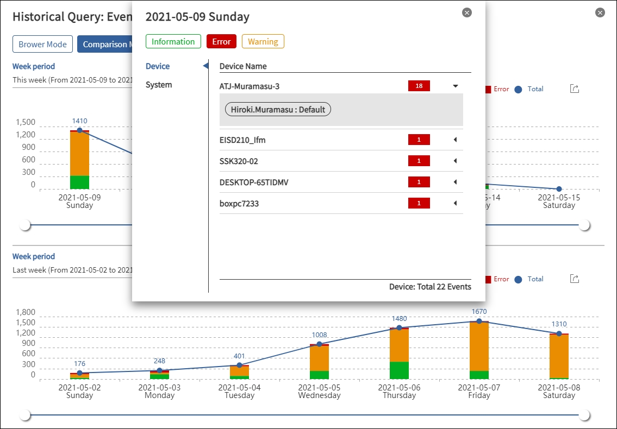The height and width of the screenshot is (429, 617).
Task: Click the 1670 data point on Friday 2021-05-07
Action: click(479, 321)
